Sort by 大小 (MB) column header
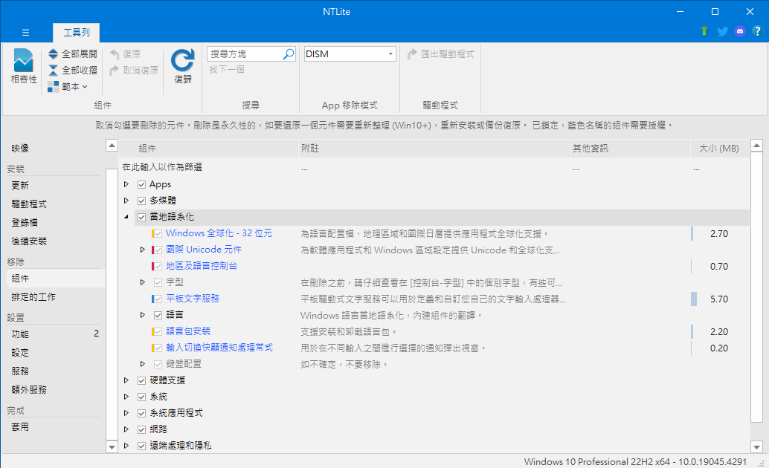This screenshot has height=468, width=769. tap(719, 149)
